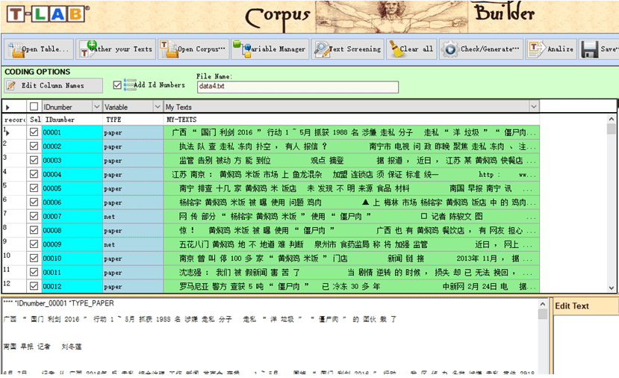Viewport: 619px width, 378px height.
Task: Toggle select-all checkbox in grid header
Action: [x=34, y=107]
